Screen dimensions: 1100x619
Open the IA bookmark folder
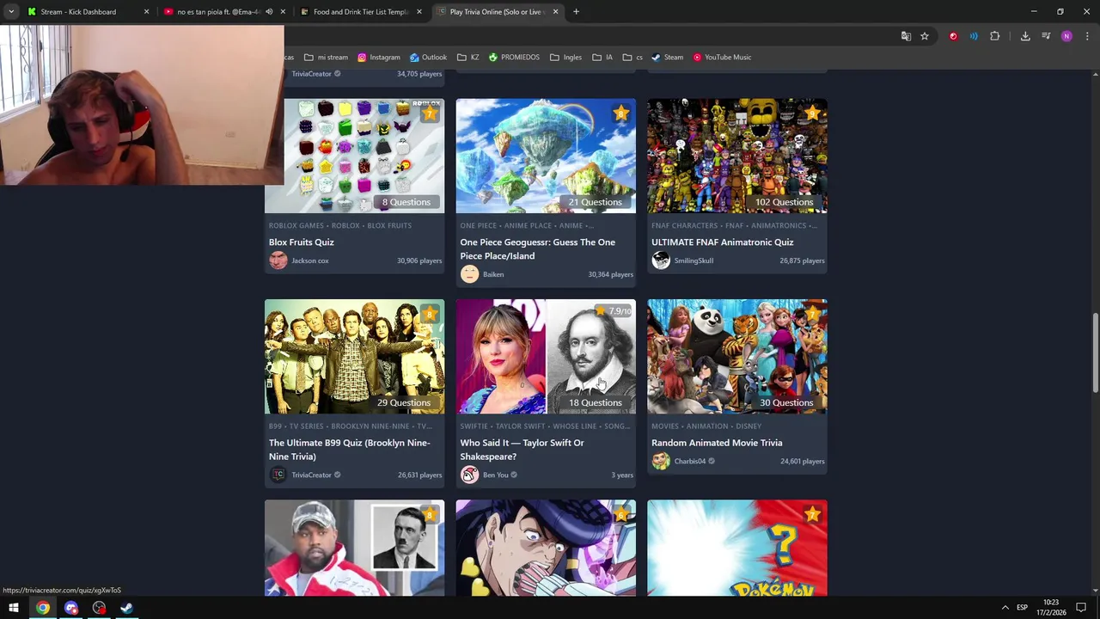tap(602, 57)
